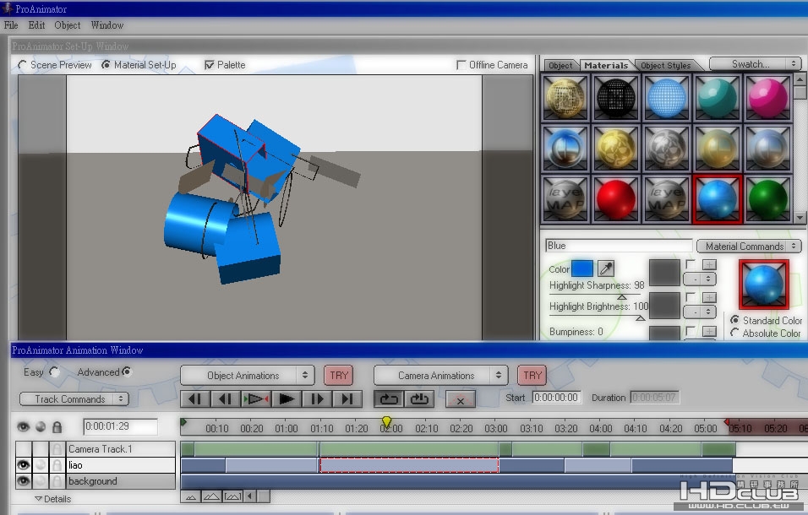The image size is (808, 515).
Task: Select the Advanced mode radio button
Action: point(126,371)
